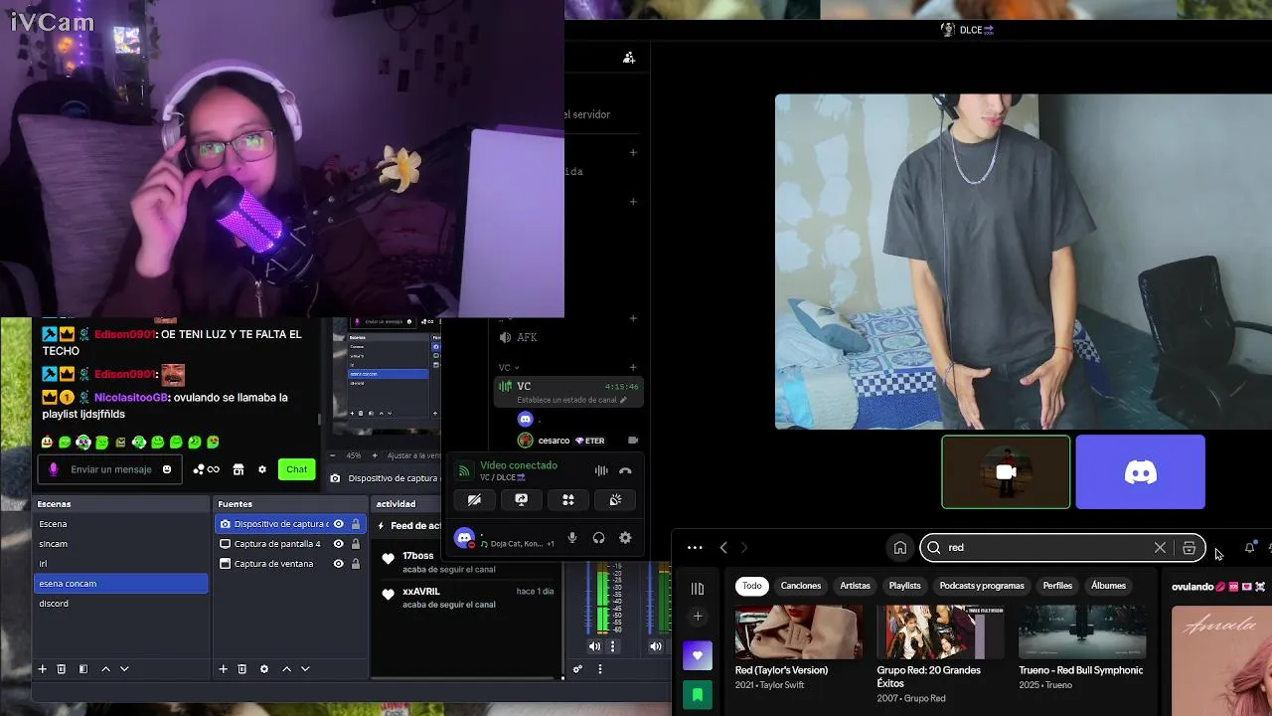
Task: Add a new scene in Escenas panel
Action: click(42, 669)
